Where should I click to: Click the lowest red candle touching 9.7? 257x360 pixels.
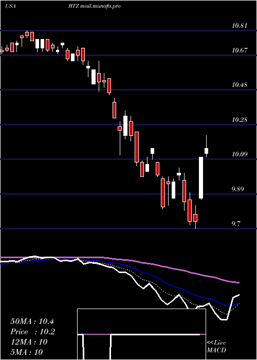pos(195,217)
